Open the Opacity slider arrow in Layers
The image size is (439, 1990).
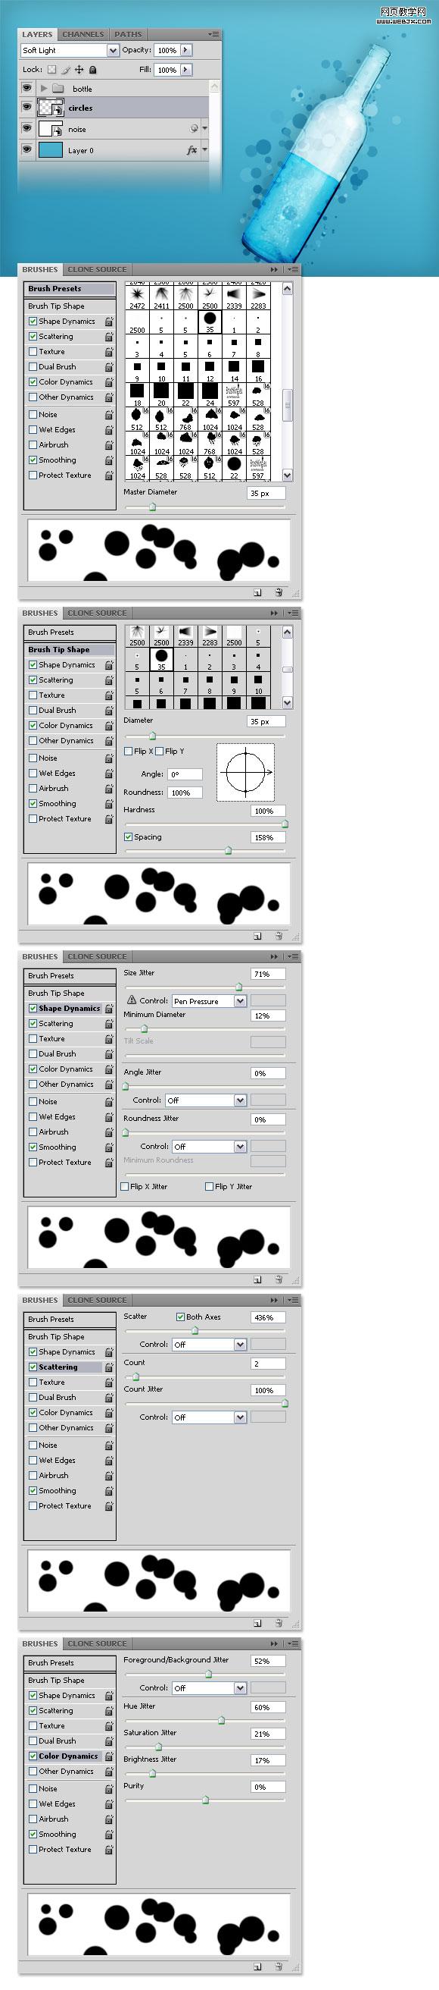click(x=186, y=49)
